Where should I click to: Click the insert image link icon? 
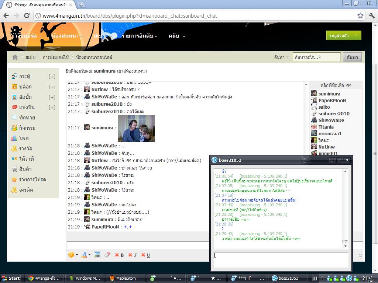(97, 255)
